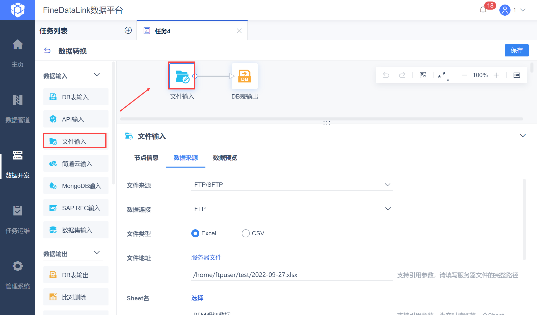Switch to the 数据预览 tab

click(x=225, y=158)
